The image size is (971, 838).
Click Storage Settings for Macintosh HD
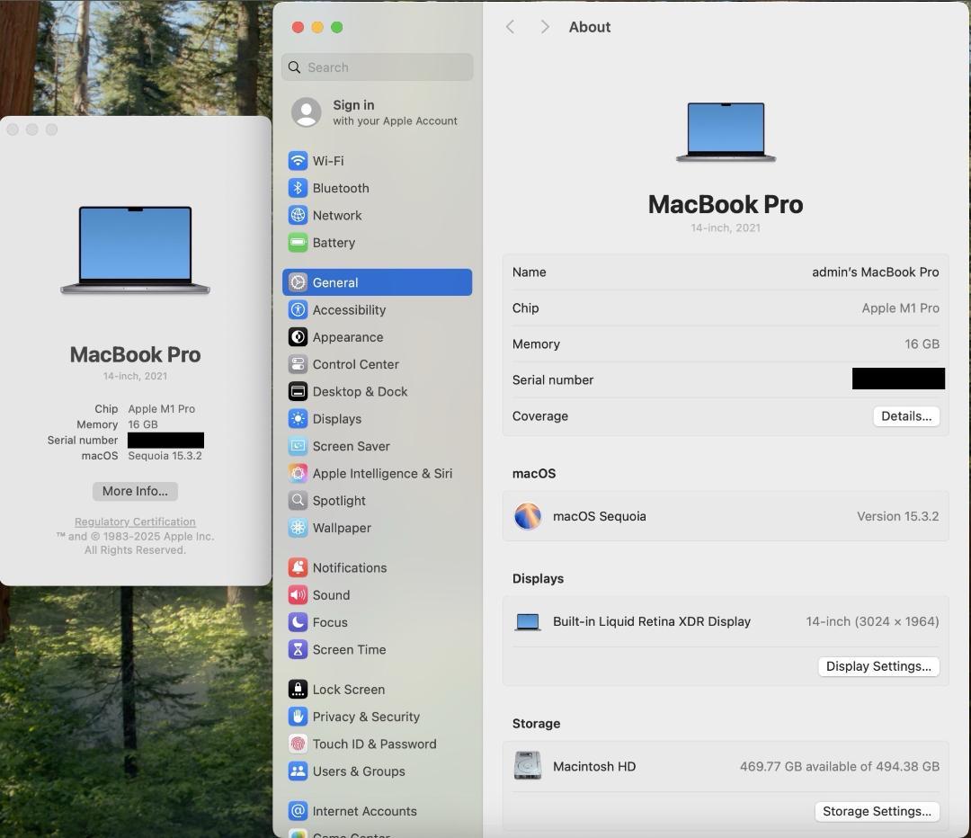(x=877, y=811)
